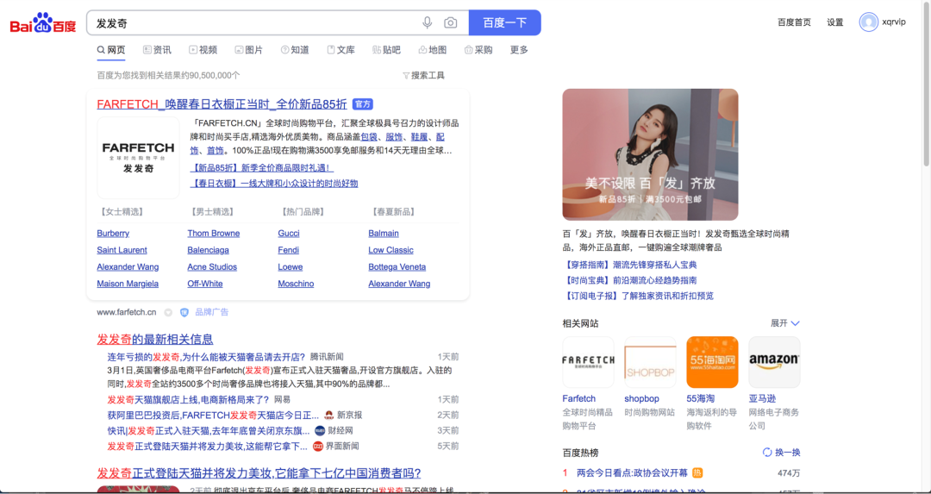The image size is (931, 494).
Task: Click the microphone voice search icon
Action: pos(428,22)
